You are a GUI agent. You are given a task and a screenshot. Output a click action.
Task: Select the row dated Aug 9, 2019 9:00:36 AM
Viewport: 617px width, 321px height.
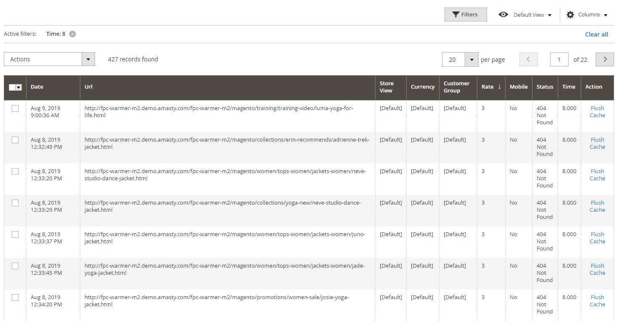[x=15, y=108]
